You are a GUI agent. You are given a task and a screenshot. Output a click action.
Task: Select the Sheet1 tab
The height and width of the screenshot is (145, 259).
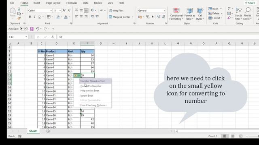pyautogui.click(x=33, y=131)
